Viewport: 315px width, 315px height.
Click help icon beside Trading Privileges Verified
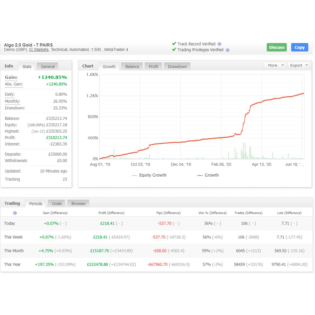(227, 50)
